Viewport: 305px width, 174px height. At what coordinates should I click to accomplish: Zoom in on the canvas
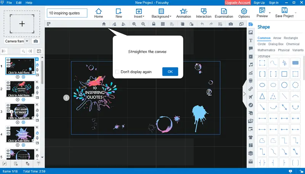(134, 24)
